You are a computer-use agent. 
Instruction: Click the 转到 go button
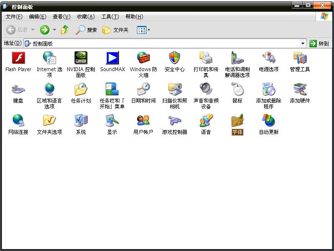coord(319,44)
